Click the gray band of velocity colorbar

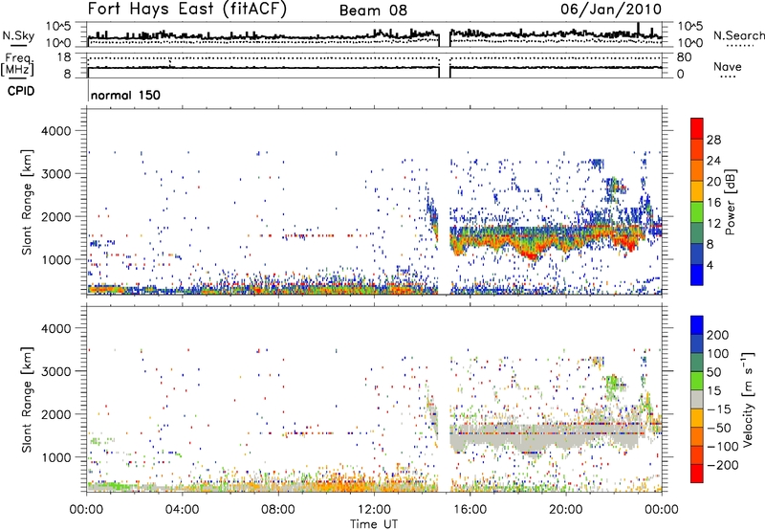pyautogui.click(x=697, y=399)
